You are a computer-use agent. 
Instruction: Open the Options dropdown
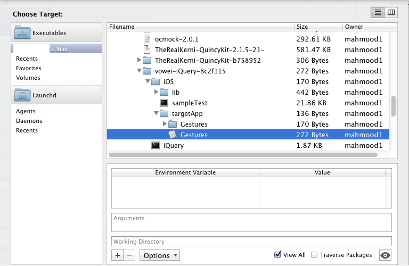pos(160,255)
